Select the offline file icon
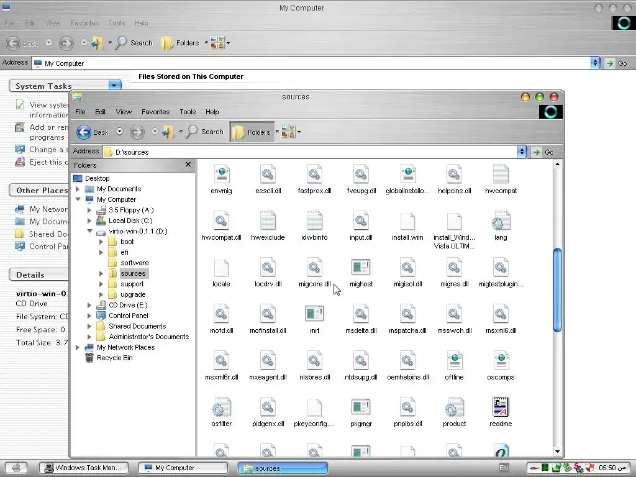Image resolution: width=636 pixels, height=477 pixels. (x=454, y=361)
